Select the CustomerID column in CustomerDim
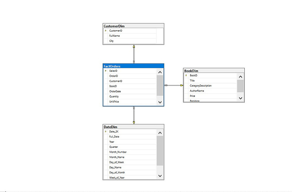 point(130,31)
